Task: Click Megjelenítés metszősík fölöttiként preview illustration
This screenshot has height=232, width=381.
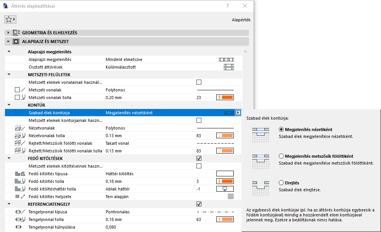Action: pyautogui.click(x=260, y=162)
